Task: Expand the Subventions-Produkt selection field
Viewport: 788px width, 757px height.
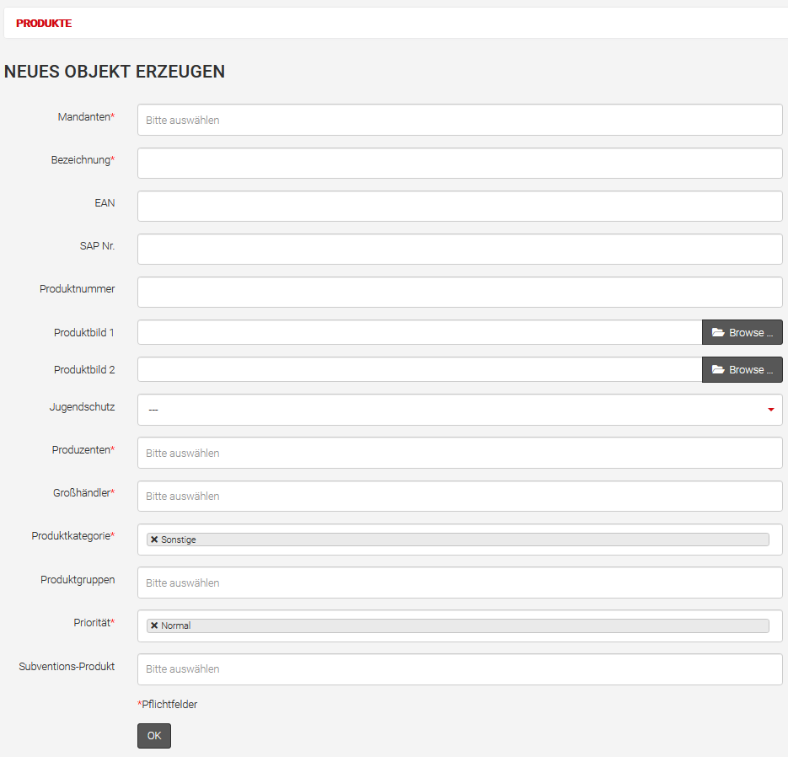Action: [x=459, y=668]
